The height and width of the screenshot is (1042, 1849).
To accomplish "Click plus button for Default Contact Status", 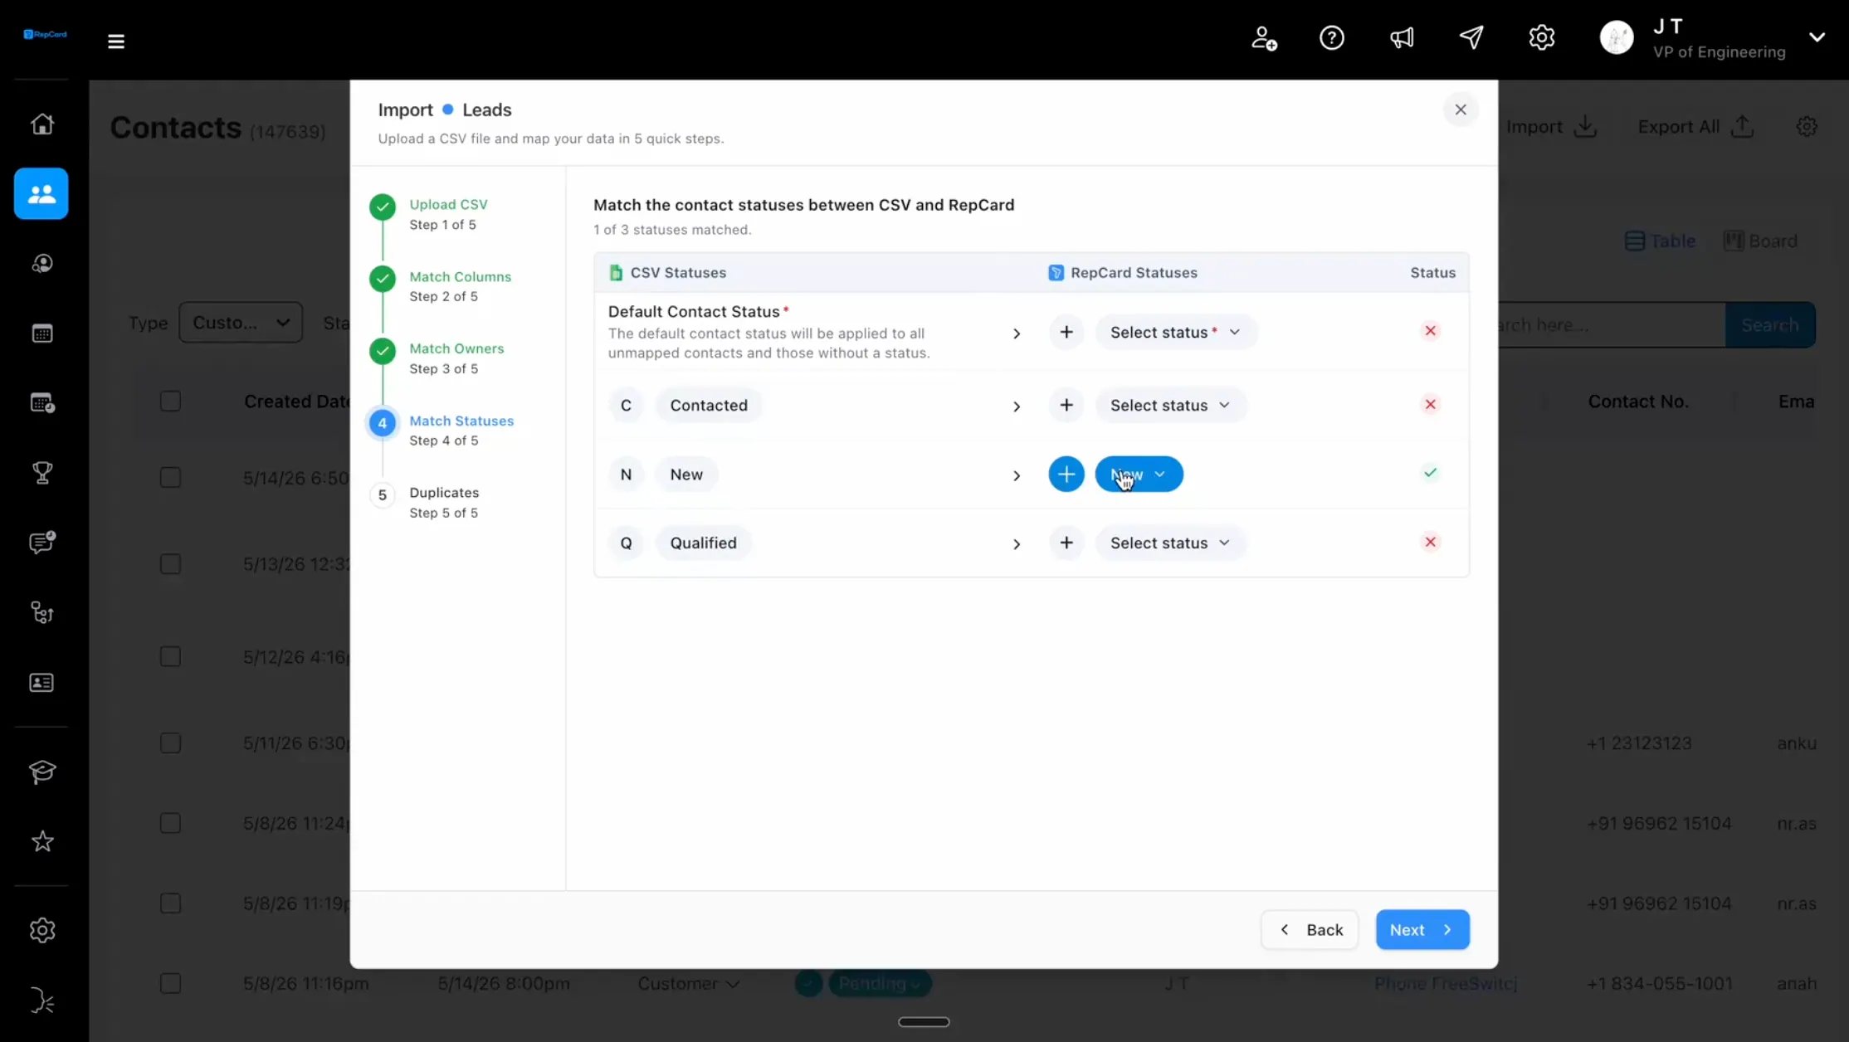I will click(1066, 333).
